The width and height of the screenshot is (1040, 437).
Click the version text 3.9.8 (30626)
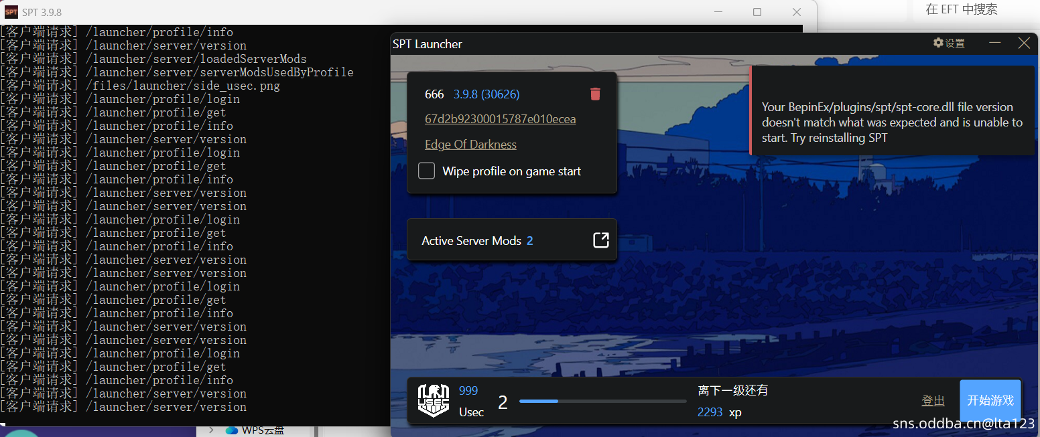[x=486, y=94]
